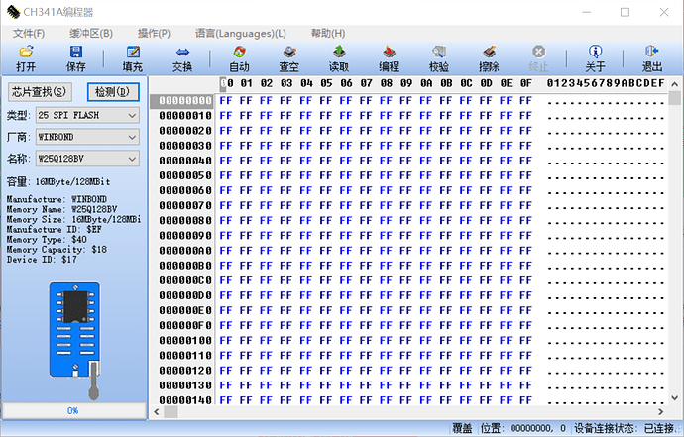Click the vertical scrollbar down arrow
Viewport: 684px width, 437px height.
674,398
